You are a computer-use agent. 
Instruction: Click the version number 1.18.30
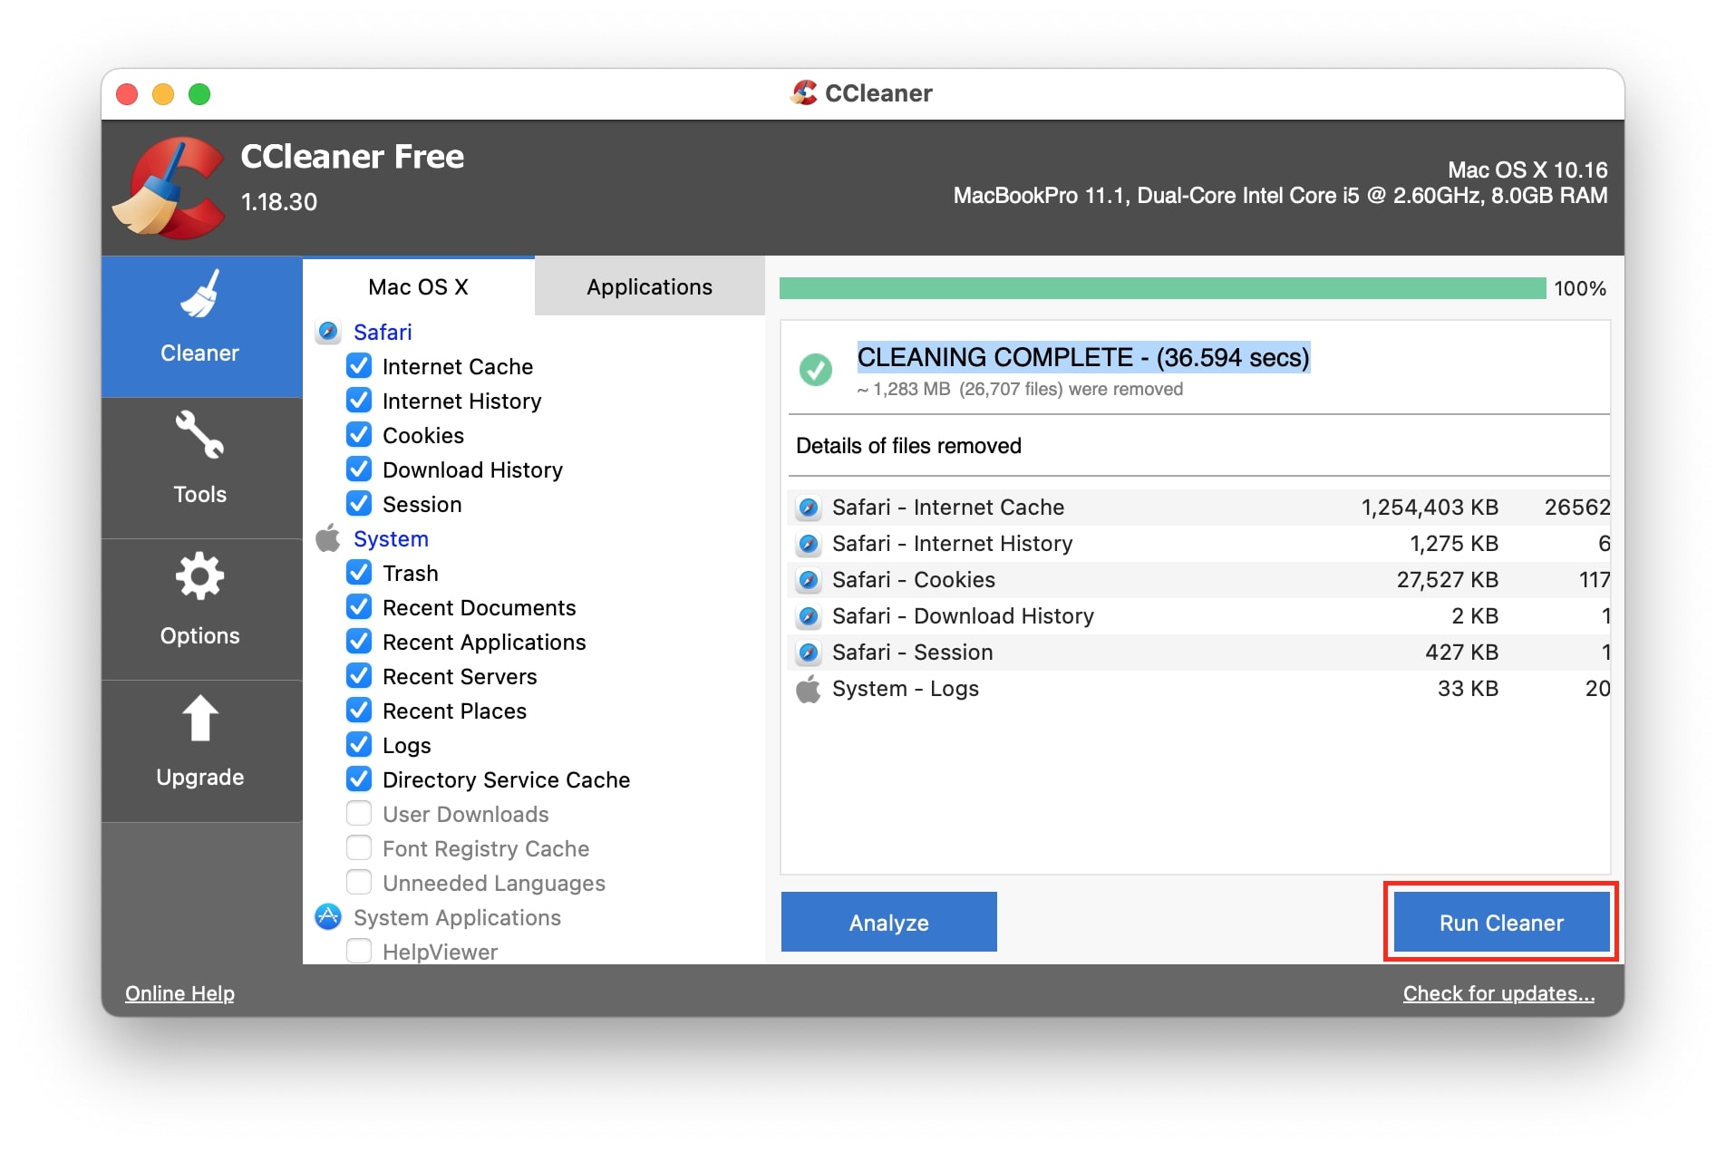[279, 201]
